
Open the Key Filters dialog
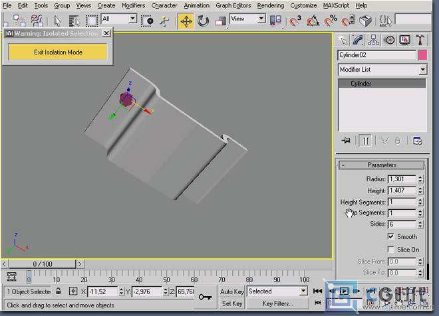coord(277,303)
